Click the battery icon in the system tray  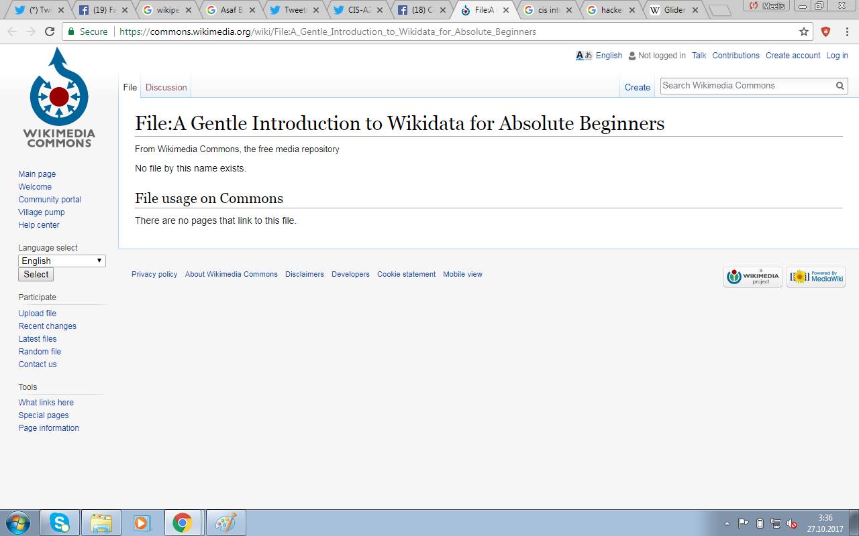pos(760,523)
